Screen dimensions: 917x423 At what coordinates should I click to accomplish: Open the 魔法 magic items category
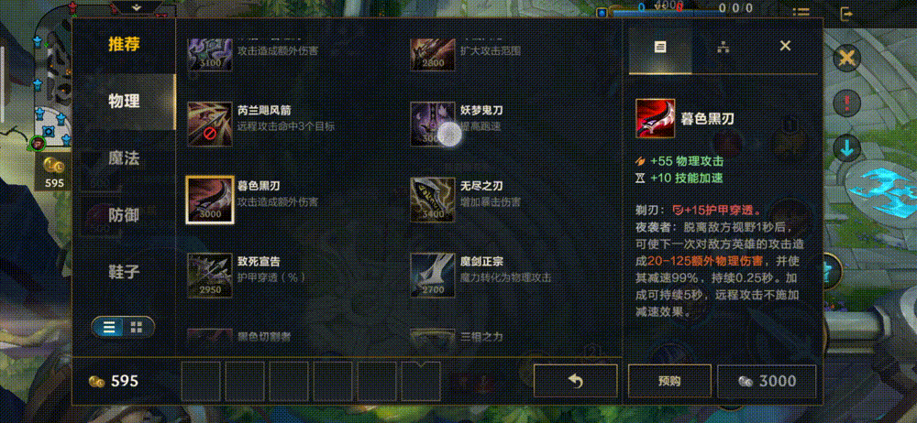[x=124, y=158]
